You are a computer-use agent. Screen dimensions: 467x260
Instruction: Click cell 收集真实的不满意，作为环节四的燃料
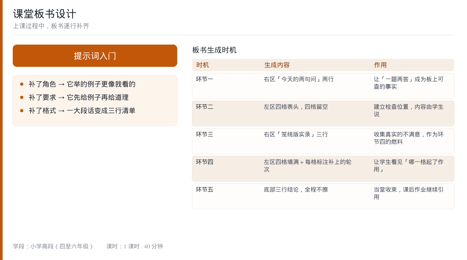point(409,138)
